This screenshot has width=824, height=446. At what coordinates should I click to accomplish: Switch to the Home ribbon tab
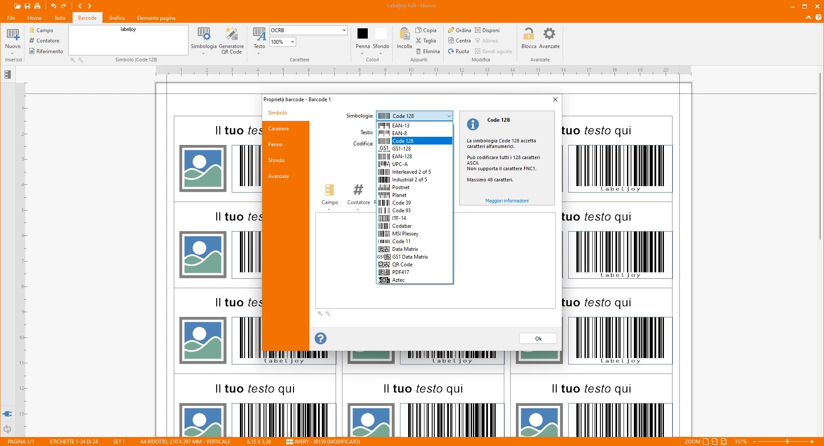(x=34, y=18)
